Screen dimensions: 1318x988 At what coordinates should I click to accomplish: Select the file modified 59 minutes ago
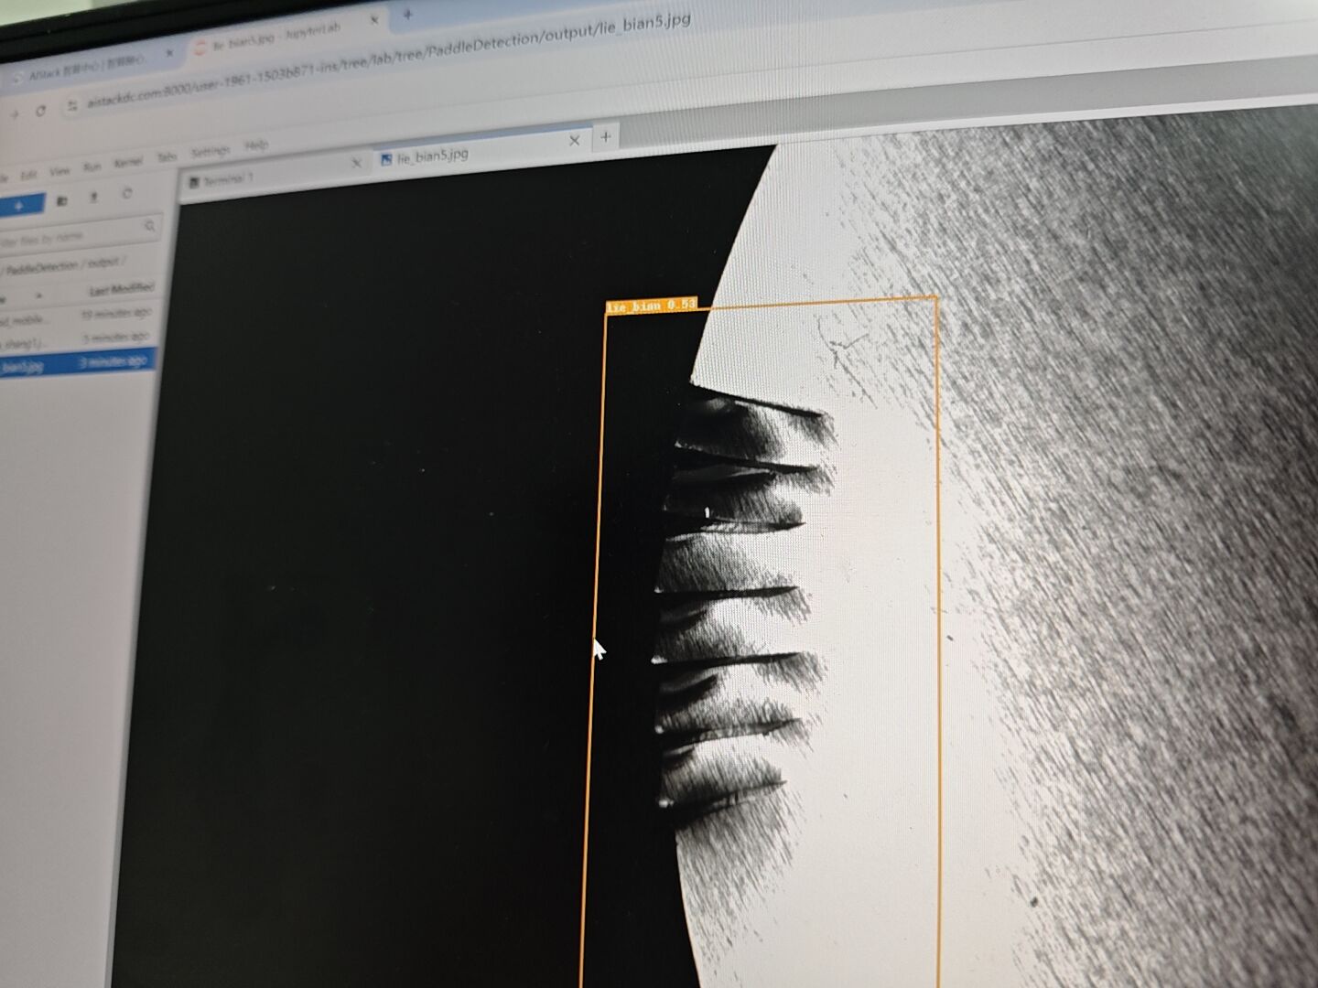pos(77,316)
